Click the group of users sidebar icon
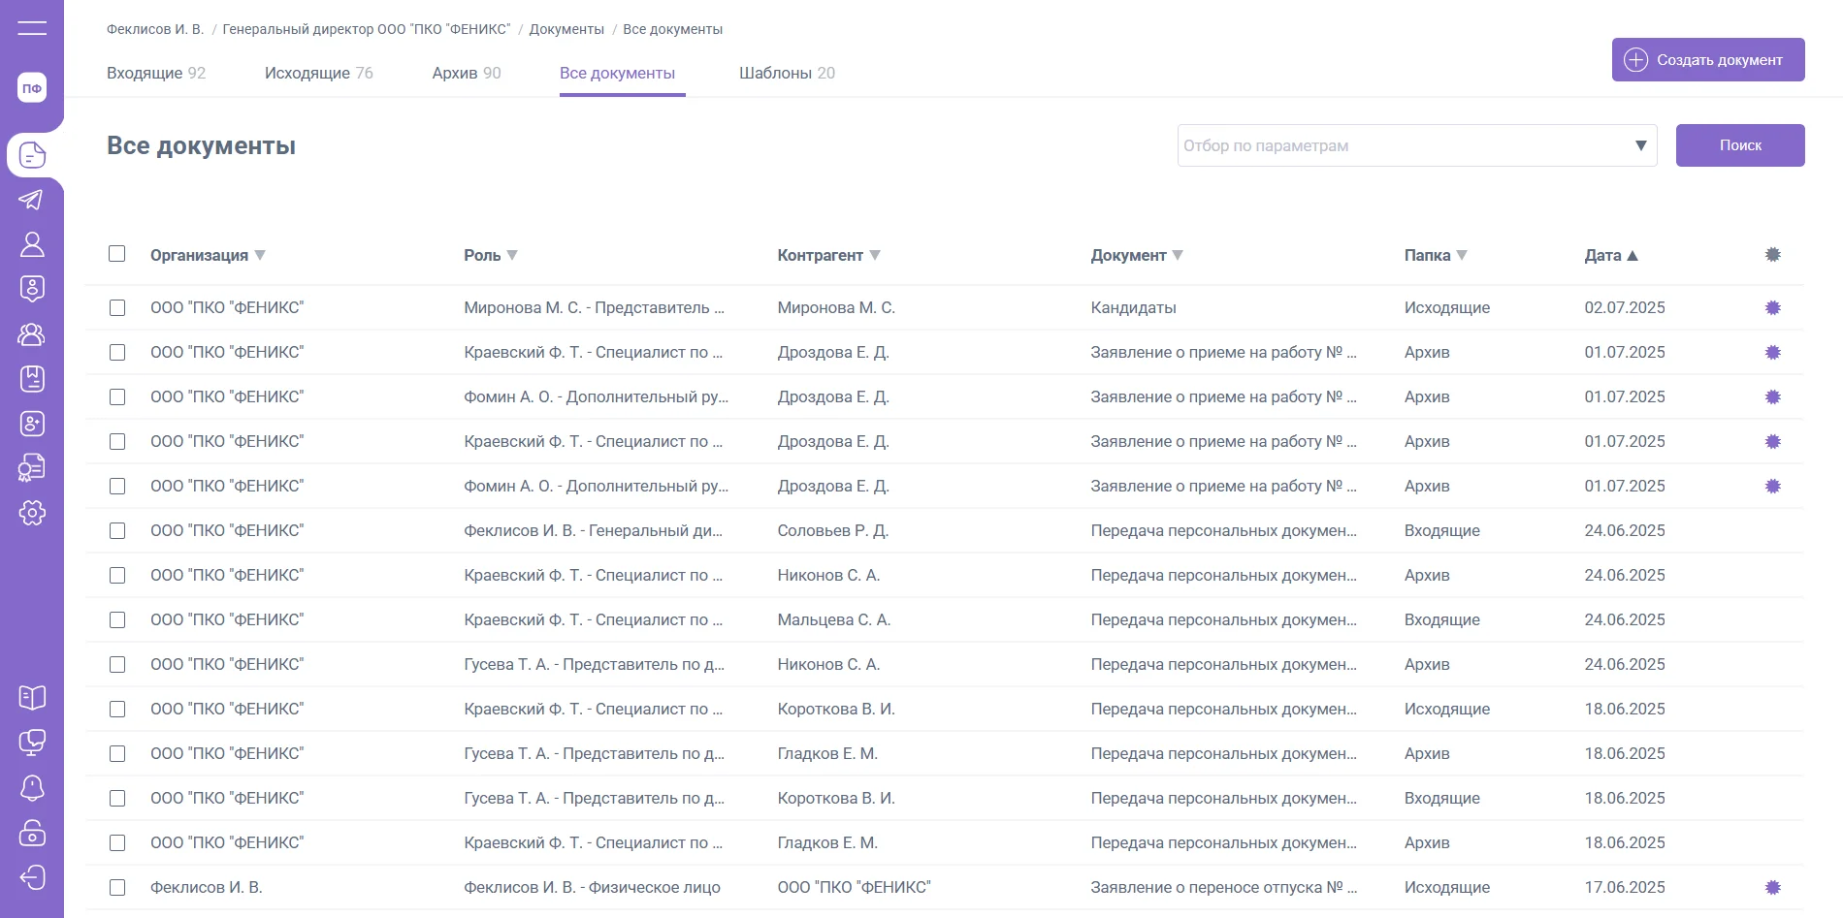 pos(32,334)
